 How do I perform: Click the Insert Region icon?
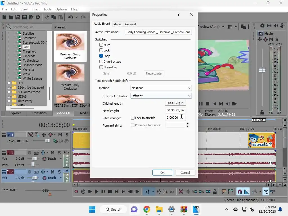coord(231,192)
